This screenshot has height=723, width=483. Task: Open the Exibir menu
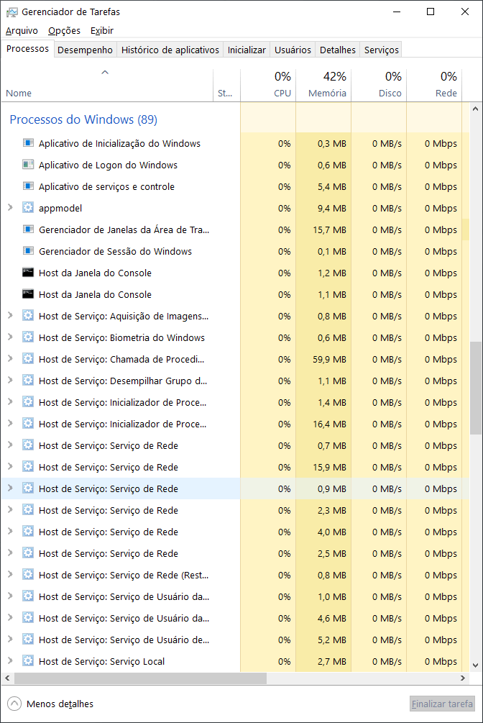pos(102,31)
